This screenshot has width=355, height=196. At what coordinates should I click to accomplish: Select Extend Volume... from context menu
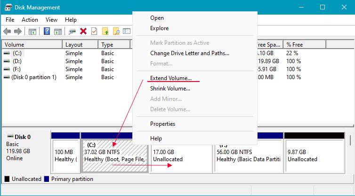(170, 78)
